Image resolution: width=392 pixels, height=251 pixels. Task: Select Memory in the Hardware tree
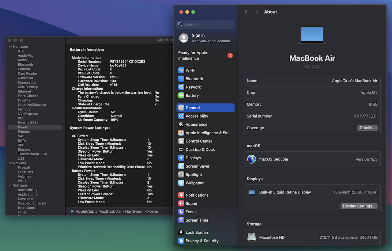click(x=24, y=109)
